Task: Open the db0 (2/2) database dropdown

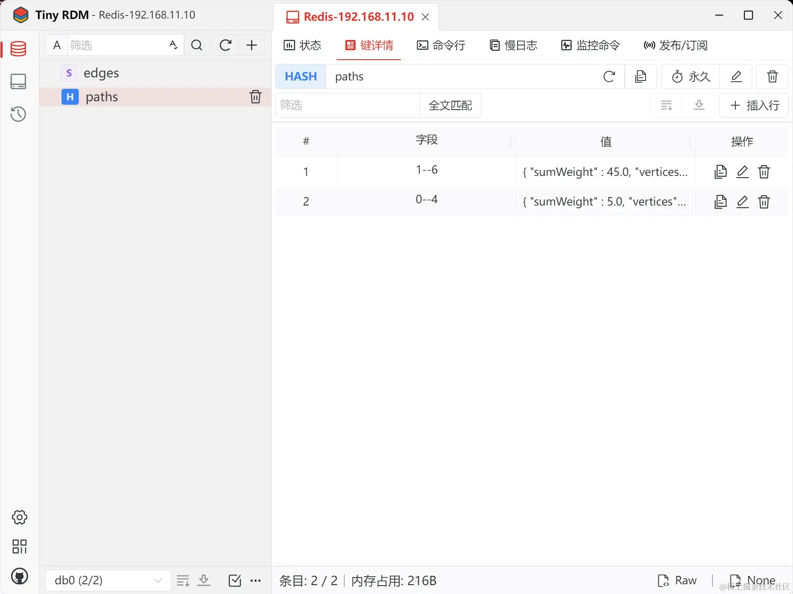Action: coord(108,580)
